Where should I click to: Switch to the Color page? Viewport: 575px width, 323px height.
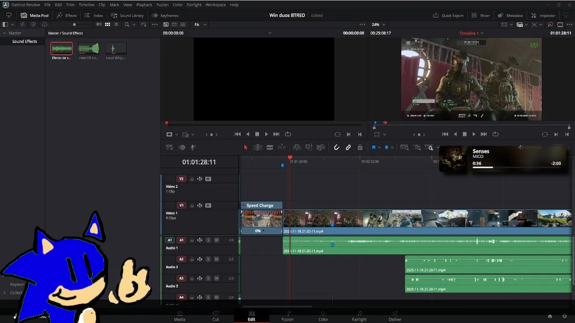[x=323, y=316]
